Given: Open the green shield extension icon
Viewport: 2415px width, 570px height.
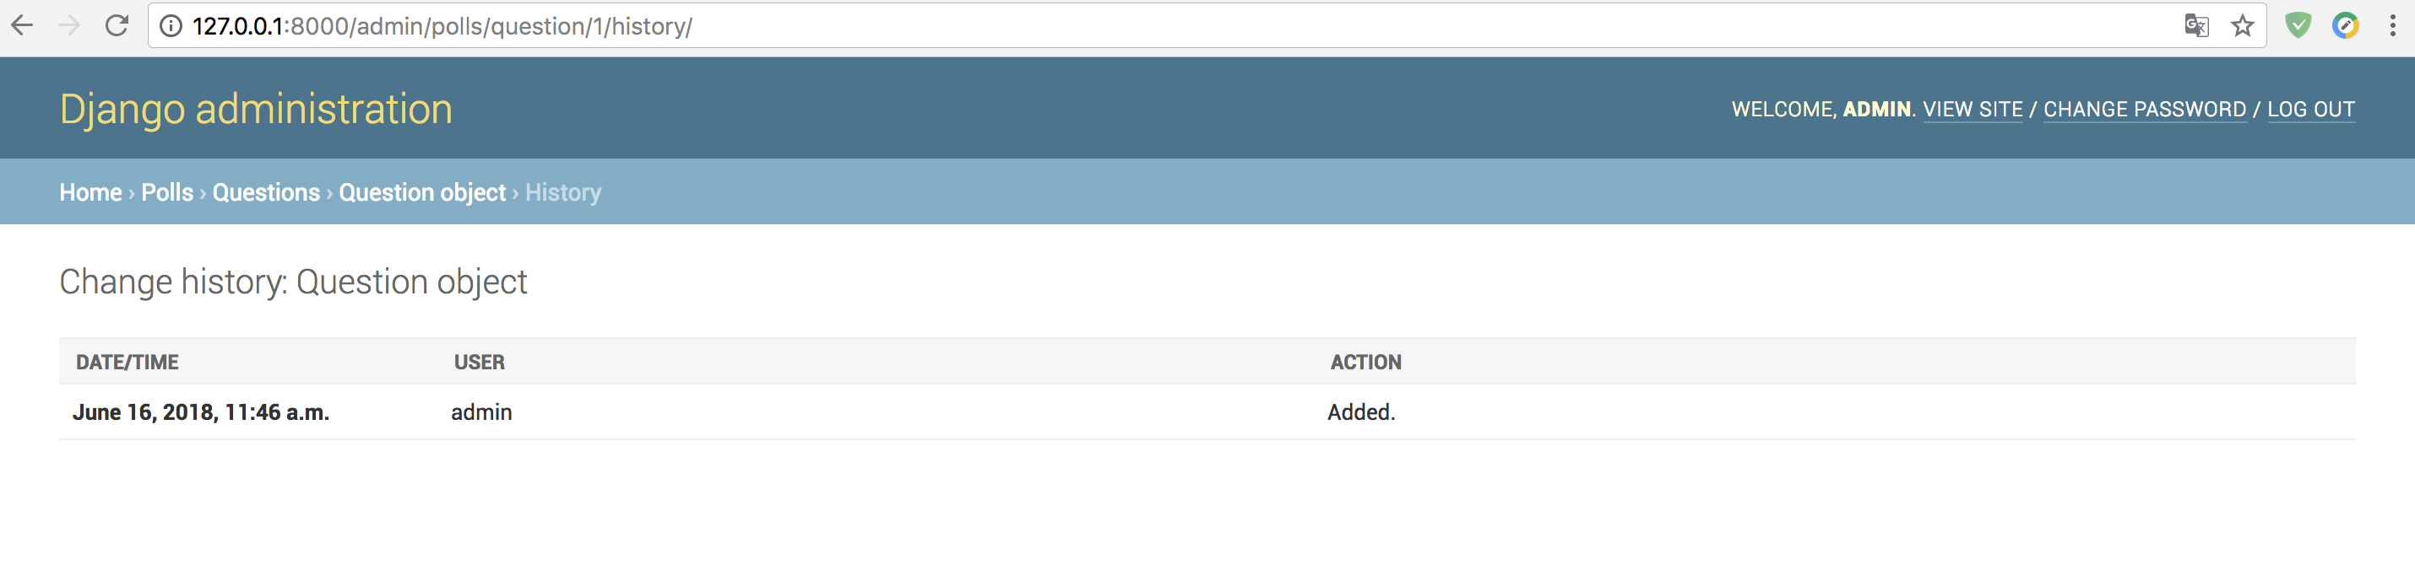Looking at the screenshot, I should coord(2298,25).
